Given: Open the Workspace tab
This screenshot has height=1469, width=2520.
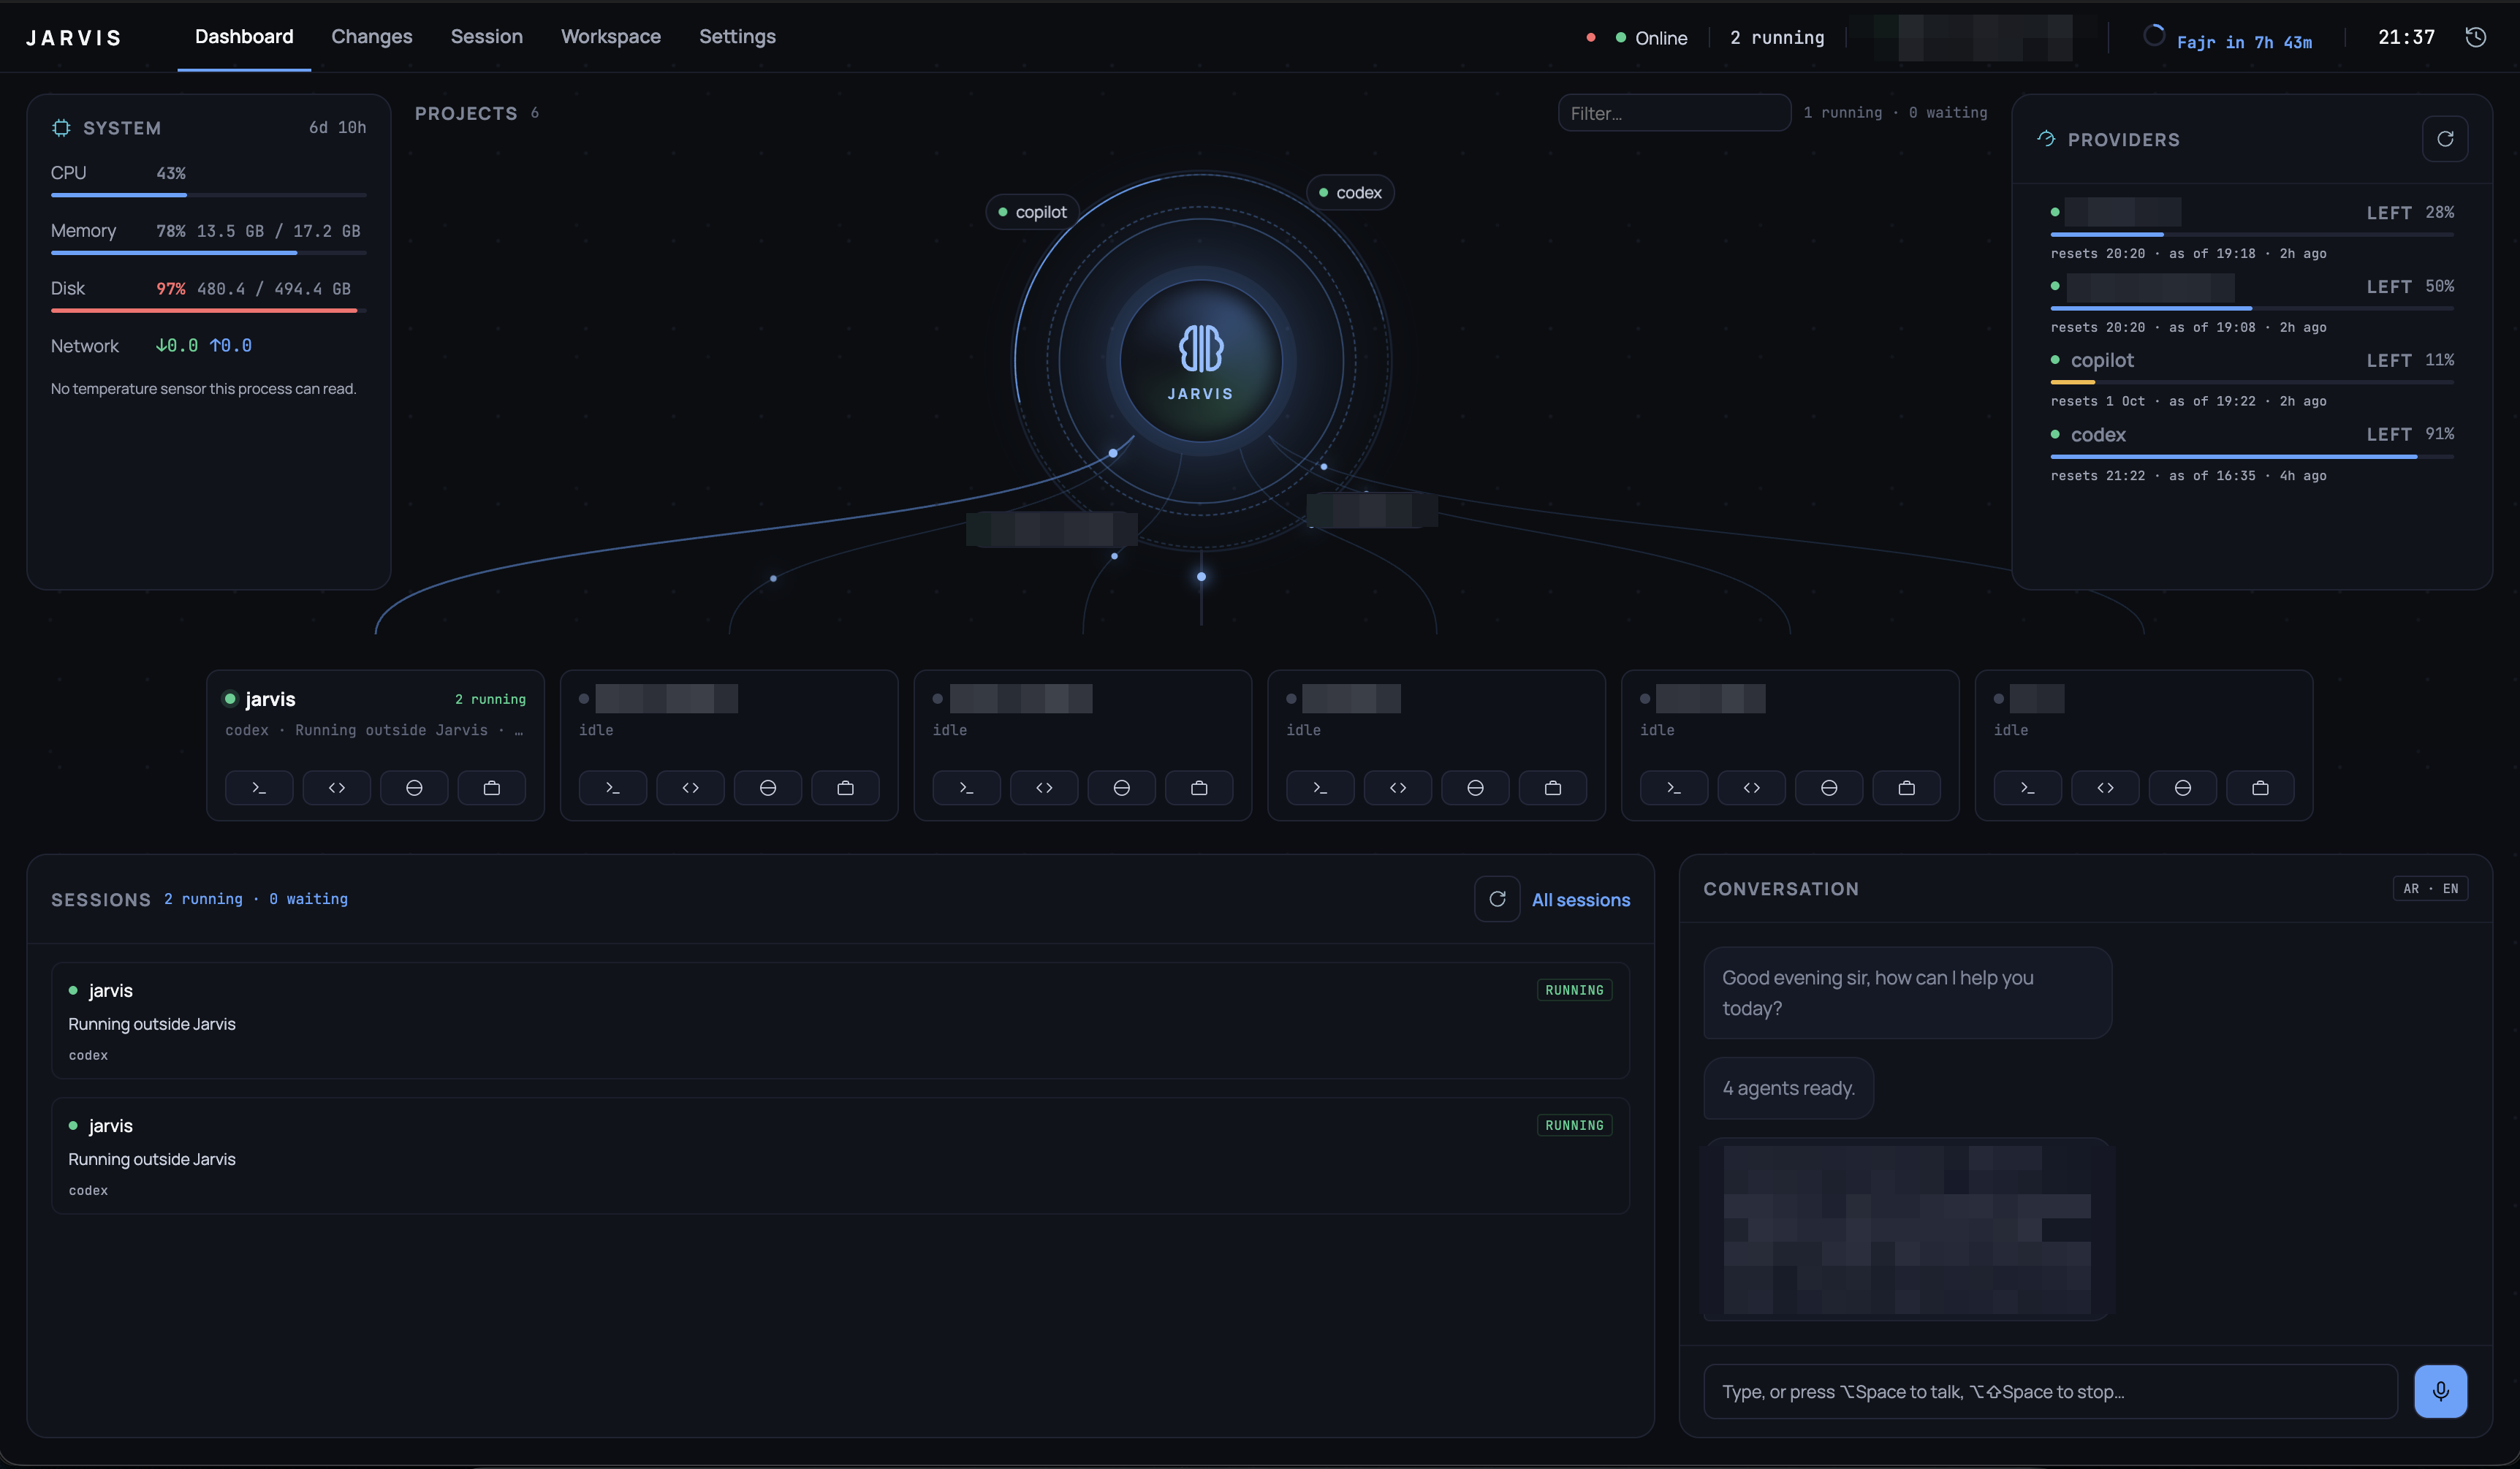Looking at the screenshot, I should tap(611, 37).
